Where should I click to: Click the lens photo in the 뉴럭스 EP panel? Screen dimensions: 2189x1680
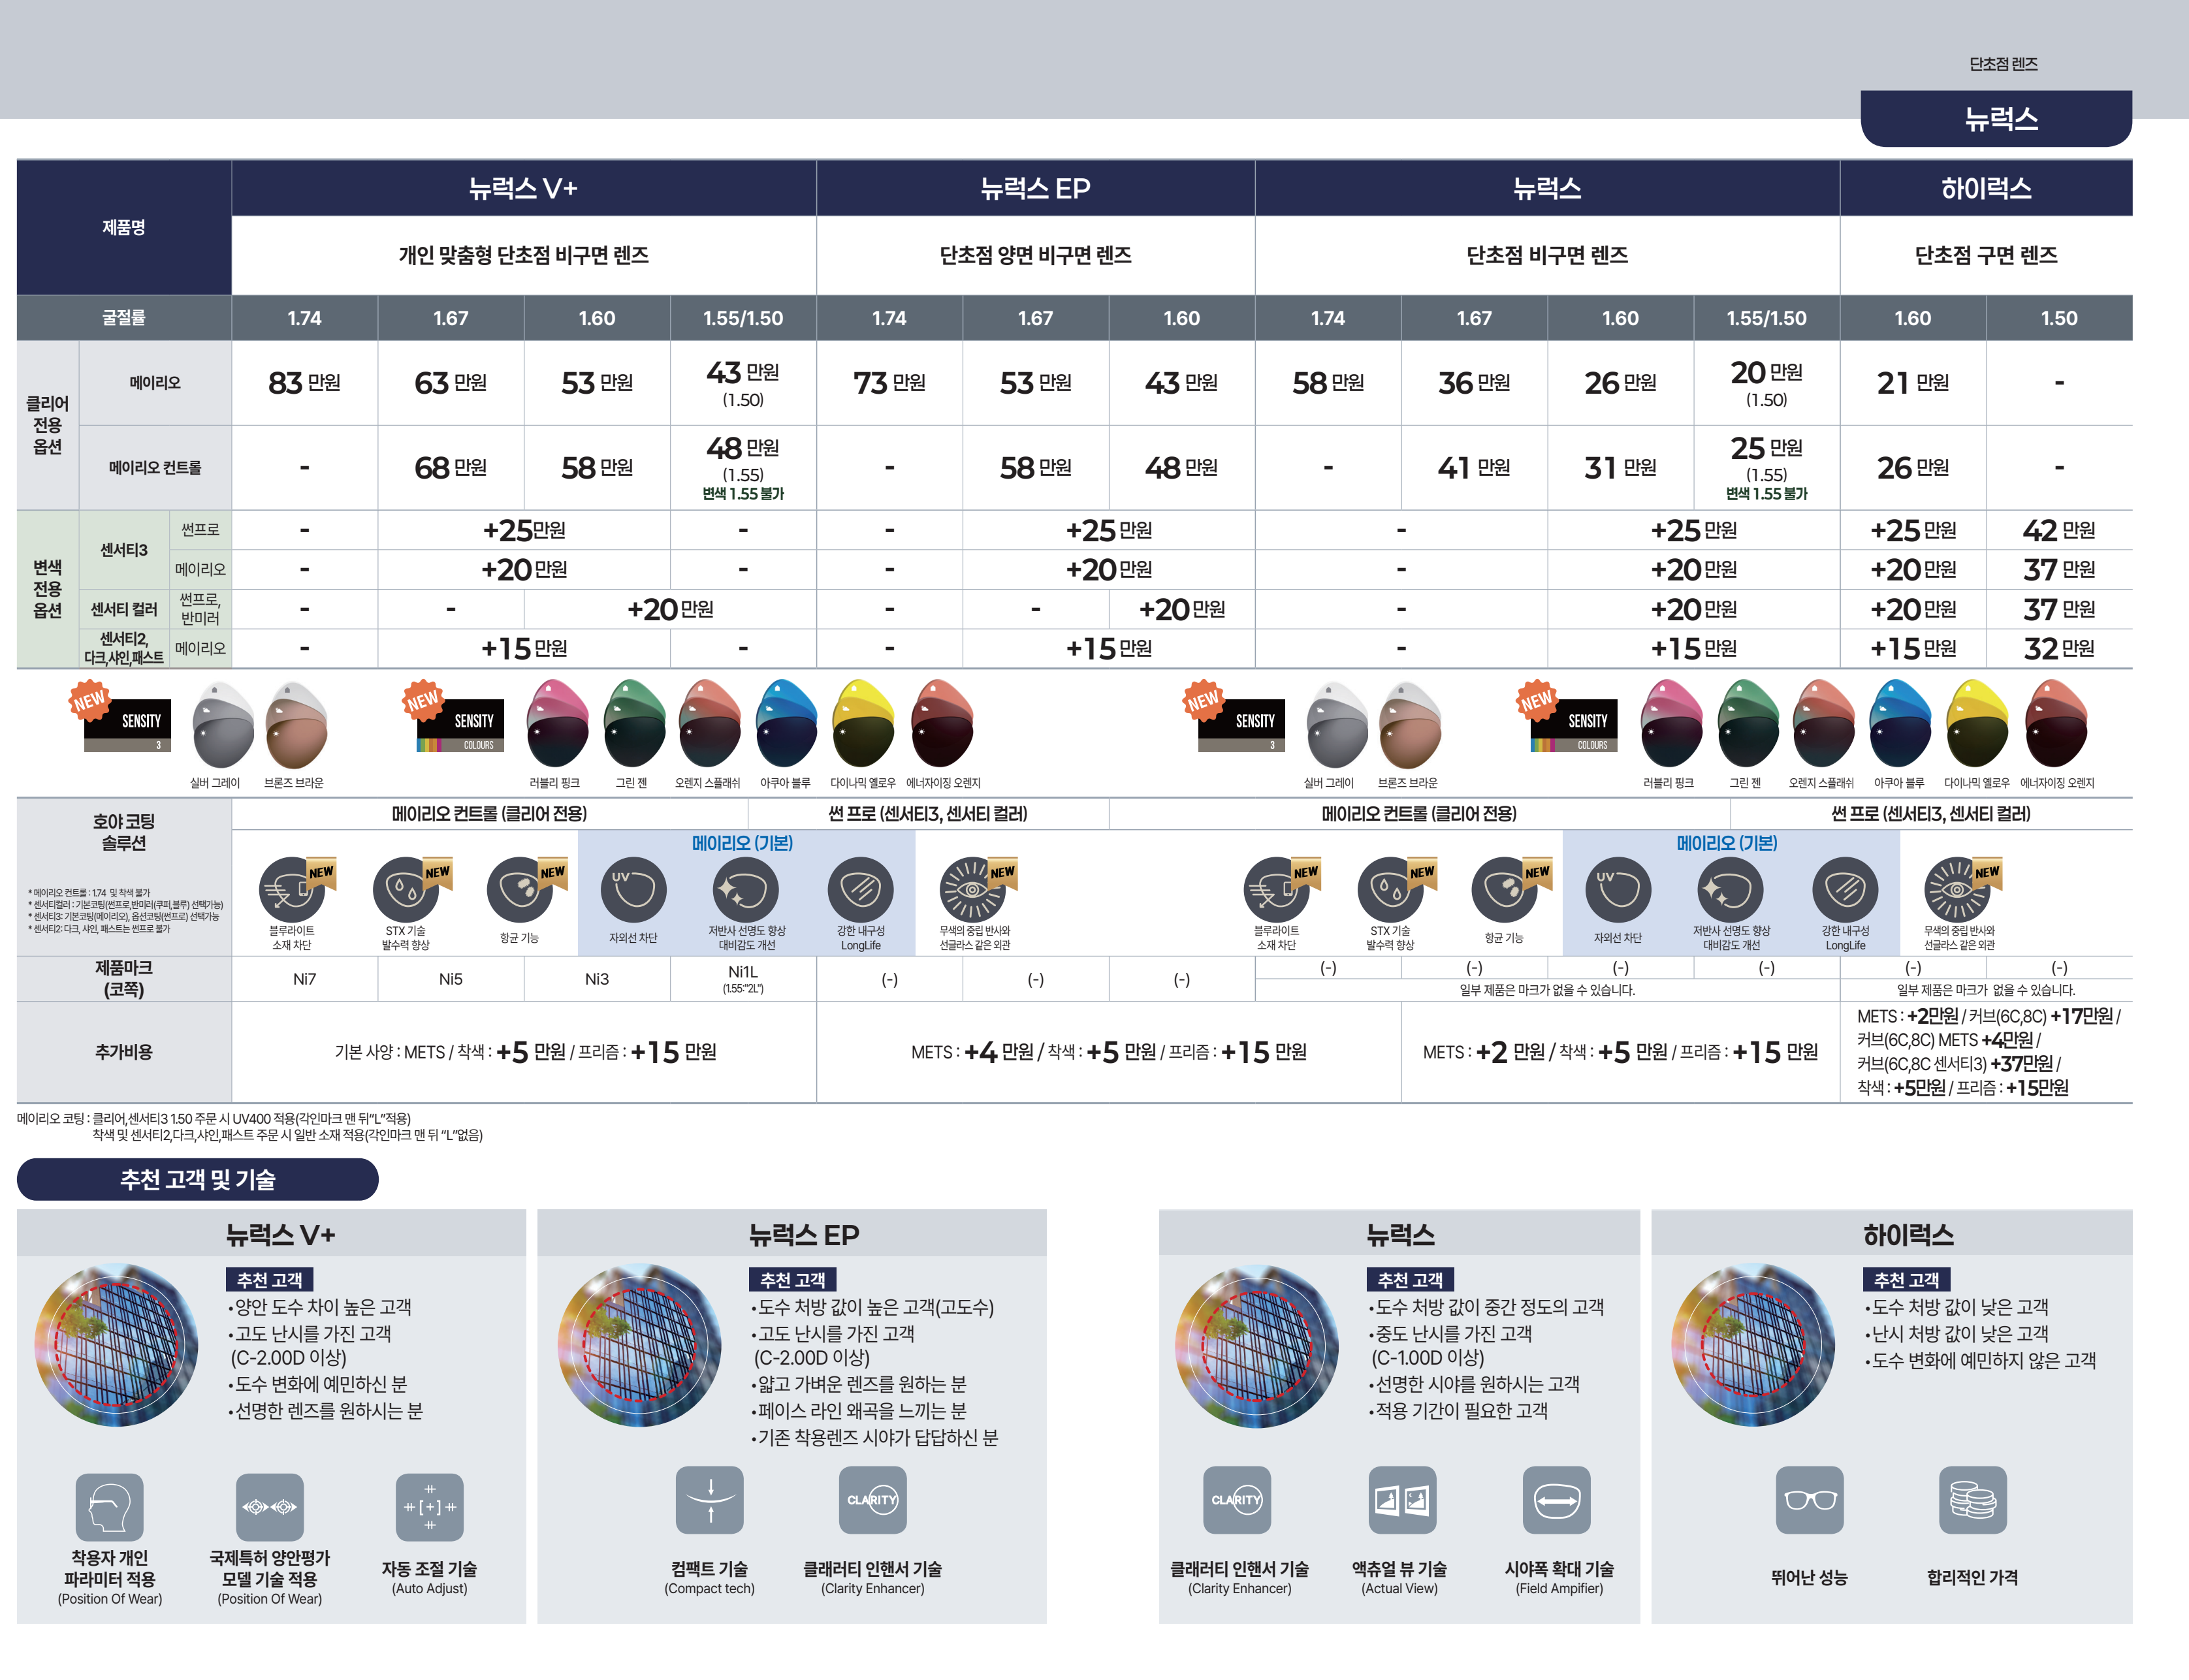(x=639, y=1346)
